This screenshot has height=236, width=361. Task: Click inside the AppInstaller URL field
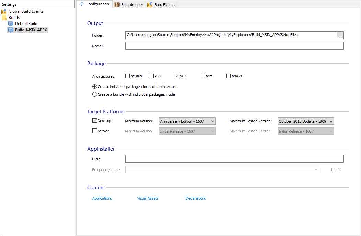tap(235, 159)
